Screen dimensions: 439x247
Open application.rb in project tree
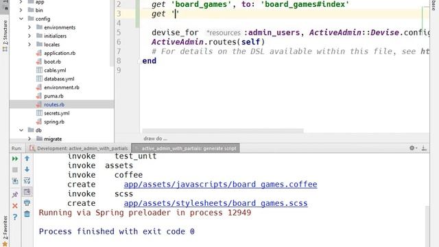click(60, 53)
